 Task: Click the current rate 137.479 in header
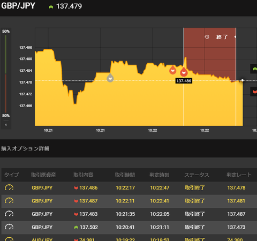69,6
